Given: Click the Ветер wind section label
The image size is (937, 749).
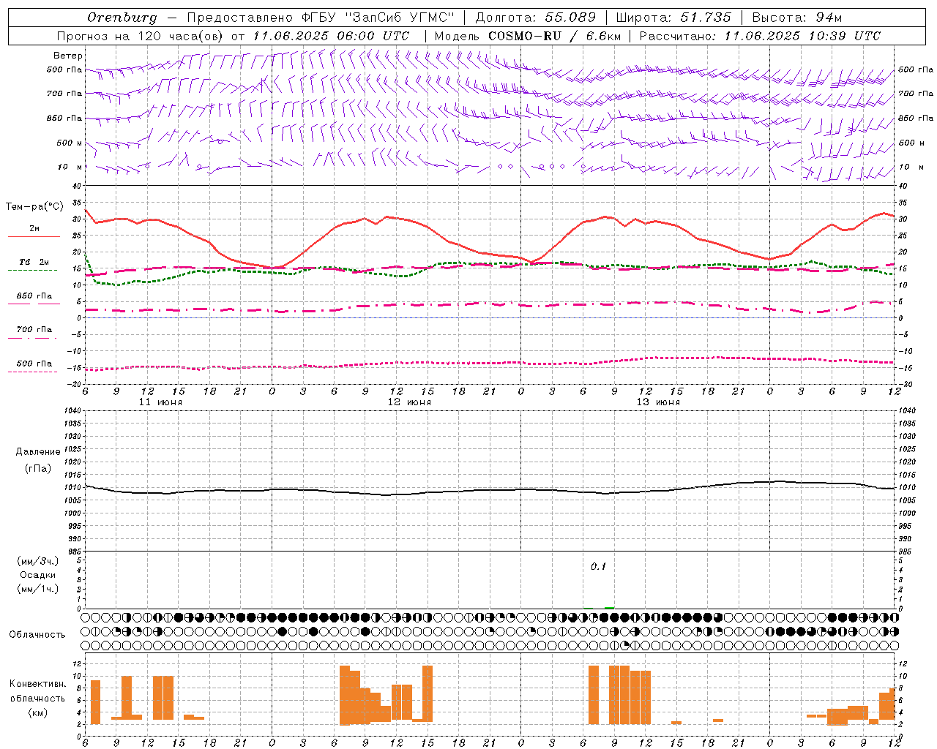Looking at the screenshot, I should click(67, 56).
